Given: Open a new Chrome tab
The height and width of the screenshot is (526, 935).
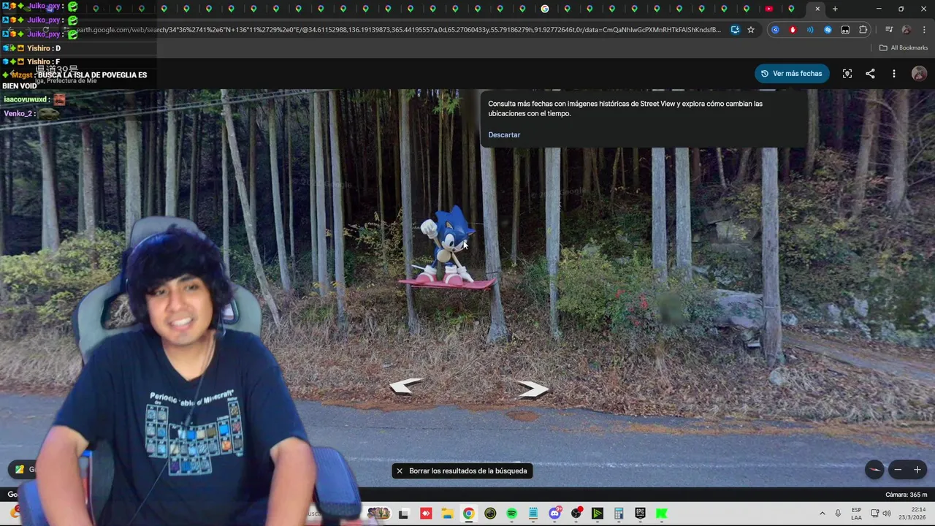Looking at the screenshot, I should click(x=835, y=9).
